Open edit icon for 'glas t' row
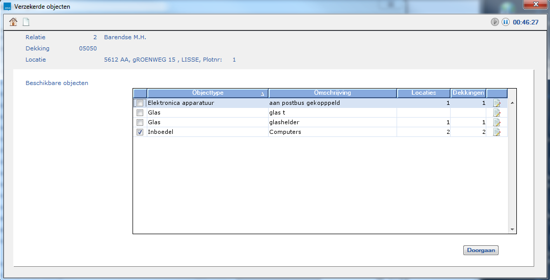Screen dimensions: 550x280 [496, 113]
